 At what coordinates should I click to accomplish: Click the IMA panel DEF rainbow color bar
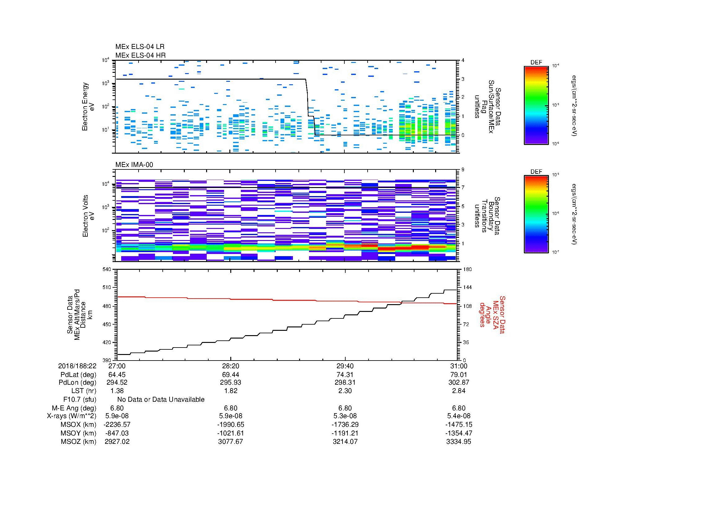(x=536, y=214)
